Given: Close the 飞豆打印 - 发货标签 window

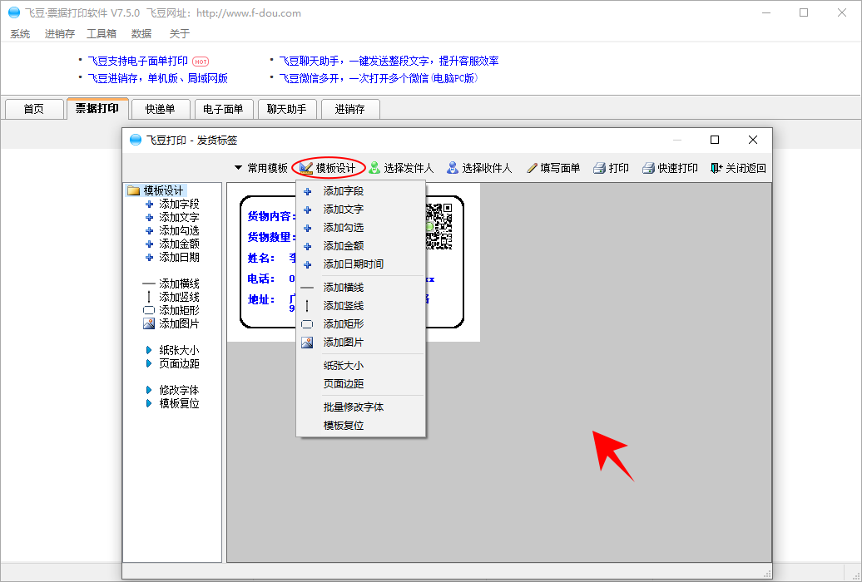Looking at the screenshot, I should 753,141.
